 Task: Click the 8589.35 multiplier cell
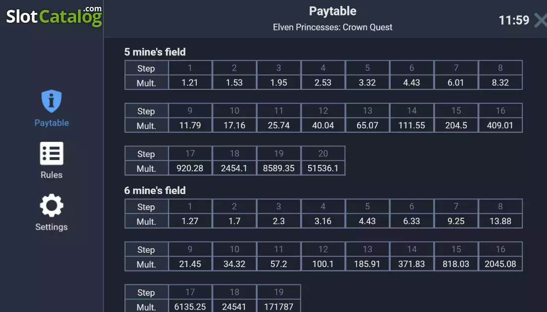(279, 168)
